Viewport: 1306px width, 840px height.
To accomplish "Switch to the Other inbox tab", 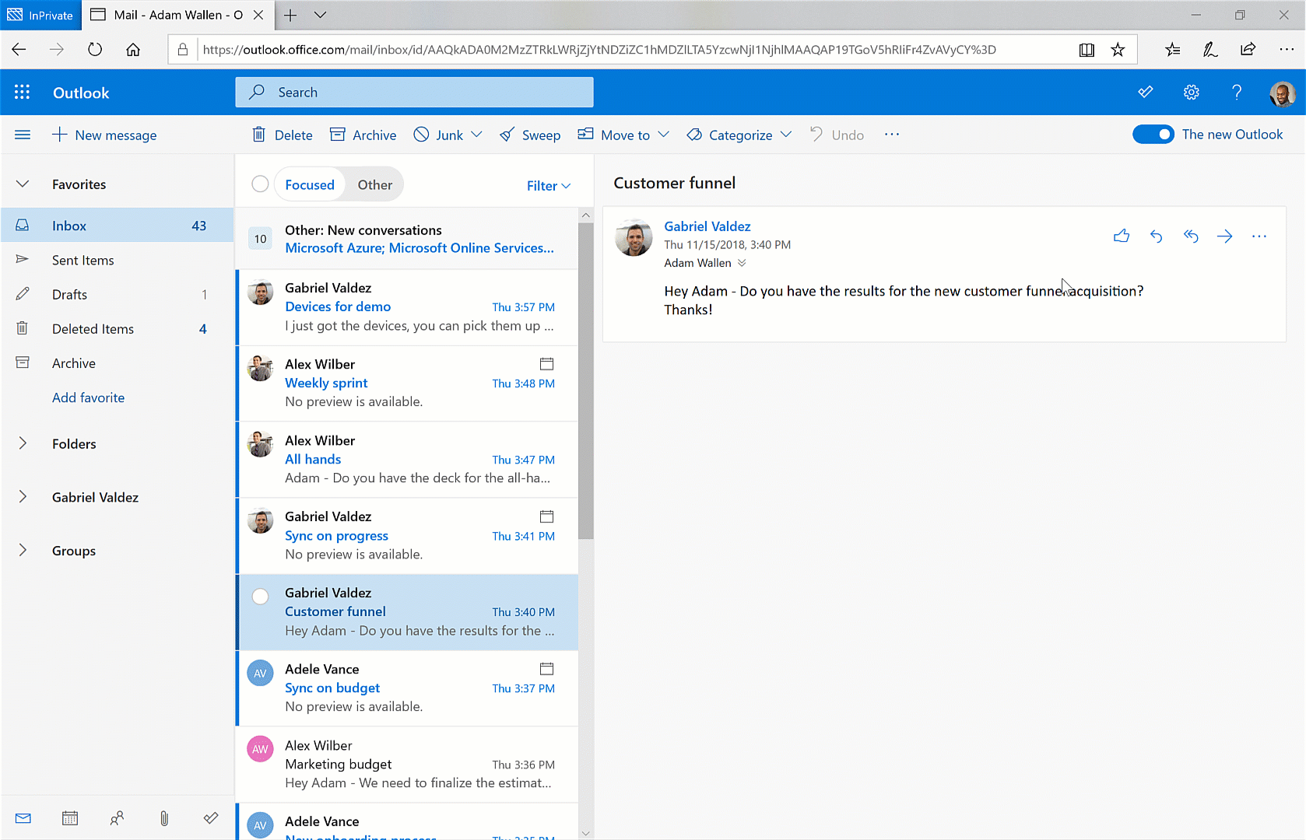I will tap(374, 184).
